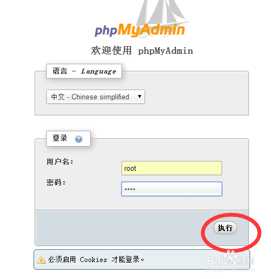Click the 用户名 label
Viewport: 271px width, 279px height.
(60, 161)
